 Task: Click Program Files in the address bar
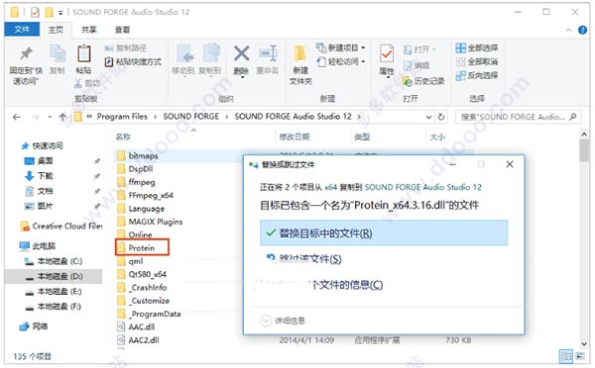pos(122,117)
